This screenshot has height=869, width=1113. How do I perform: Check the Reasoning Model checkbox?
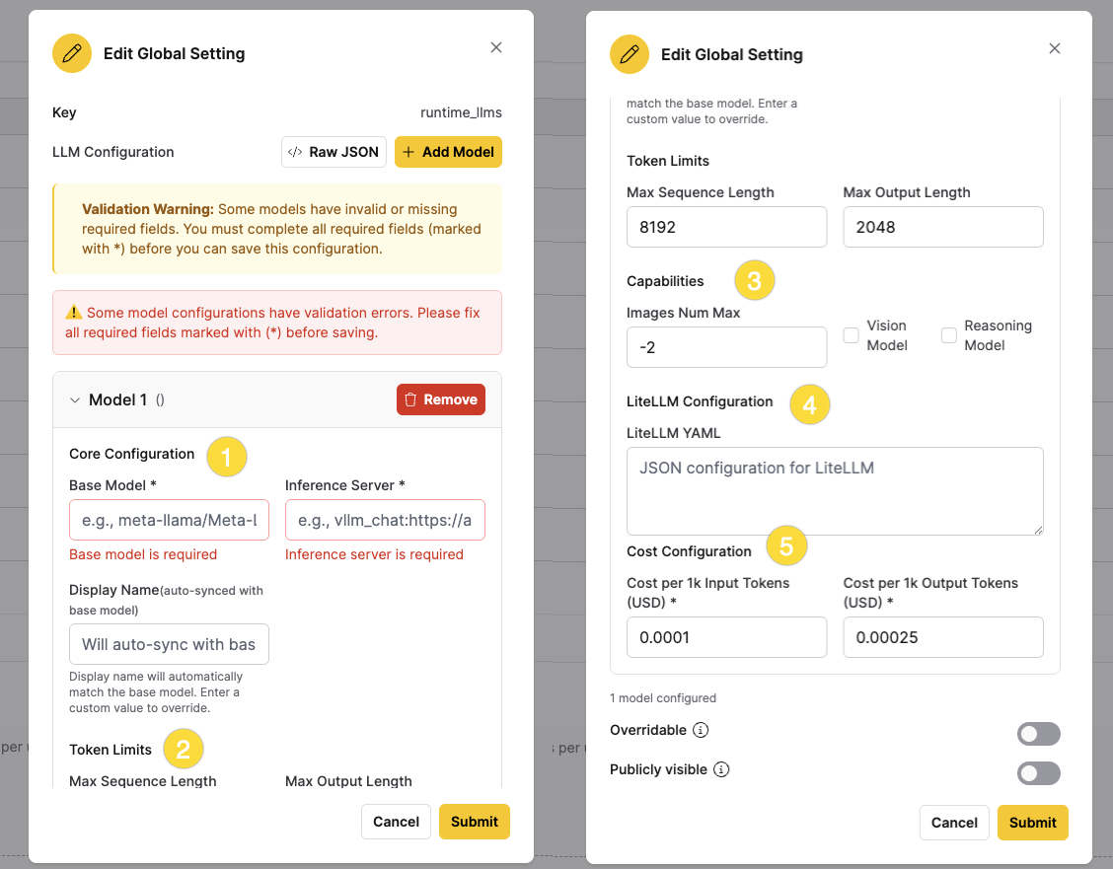[949, 335]
